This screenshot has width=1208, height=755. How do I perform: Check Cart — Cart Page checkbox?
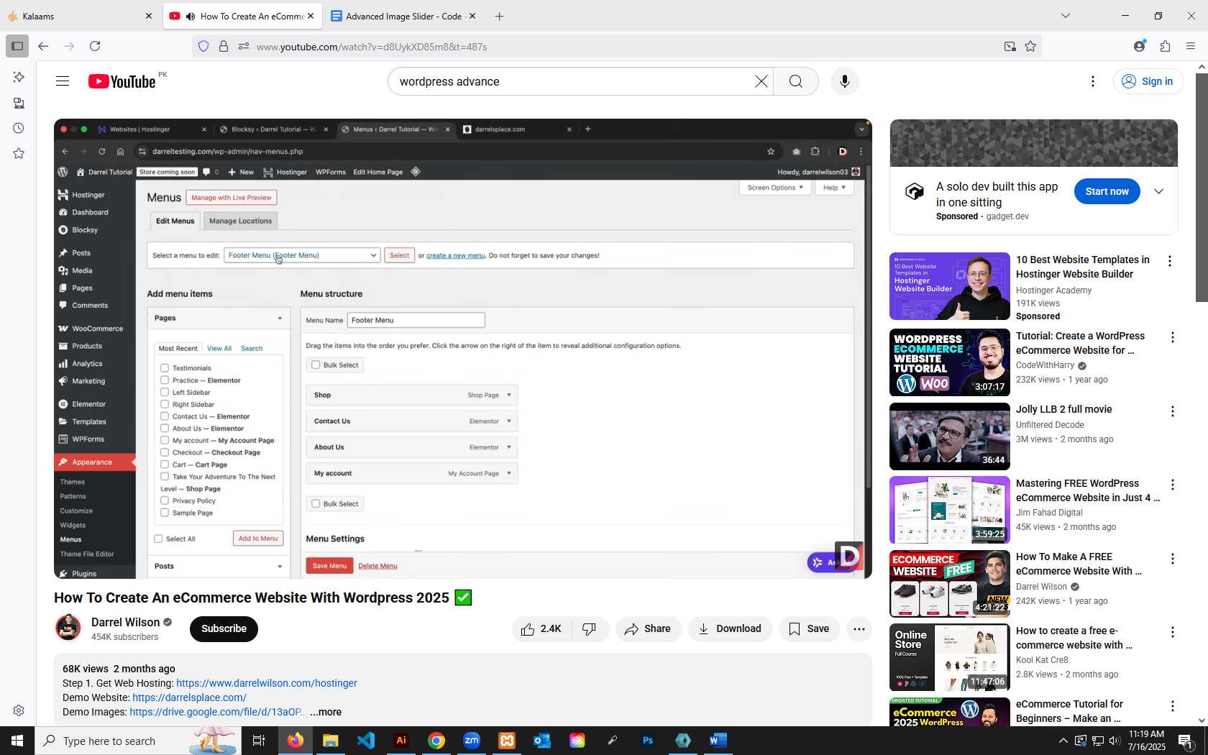[x=165, y=465]
